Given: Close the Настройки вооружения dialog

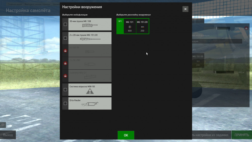Looking at the screenshot, I should tap(185, 9).
